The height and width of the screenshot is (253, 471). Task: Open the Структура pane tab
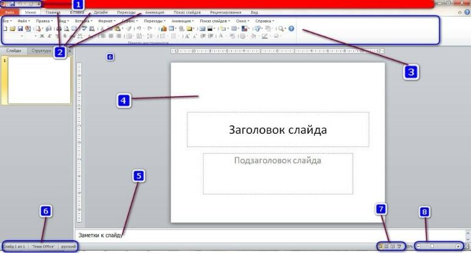tap(41, 50)
